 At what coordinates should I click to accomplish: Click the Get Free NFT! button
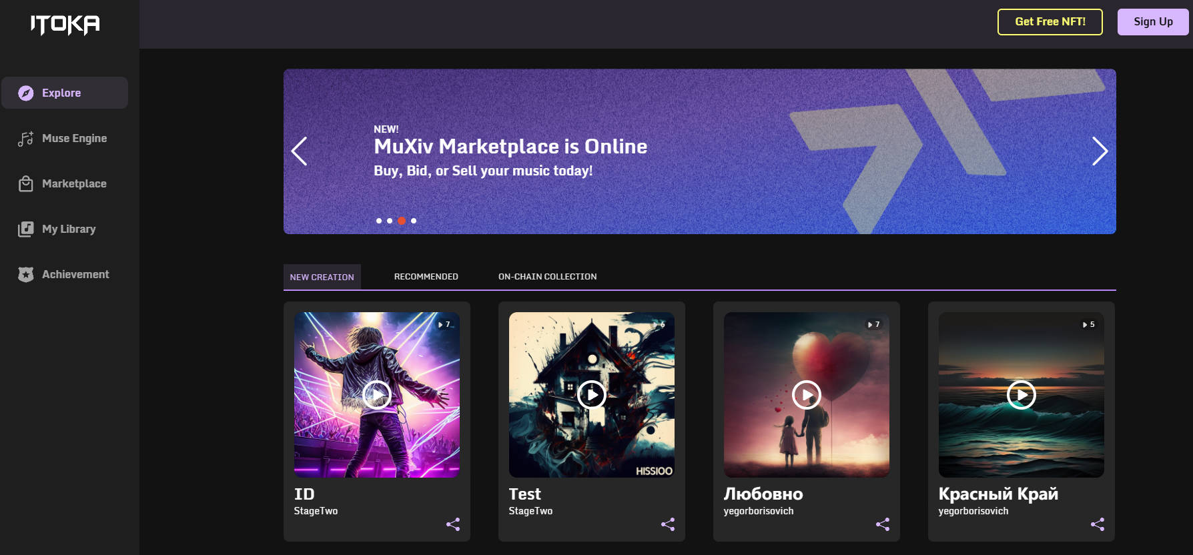coord(1050,22)
